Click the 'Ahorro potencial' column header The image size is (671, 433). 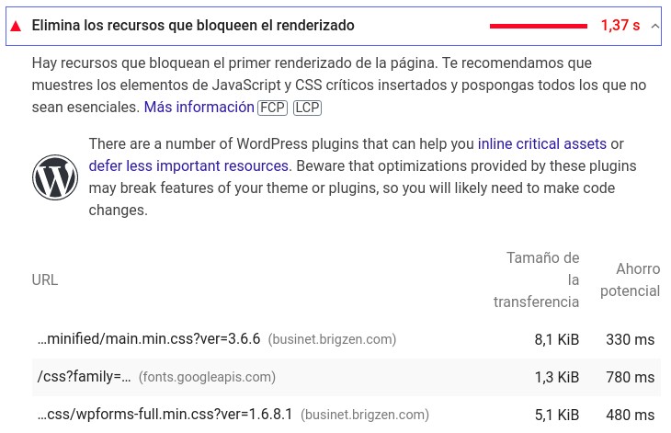[630, 279]
